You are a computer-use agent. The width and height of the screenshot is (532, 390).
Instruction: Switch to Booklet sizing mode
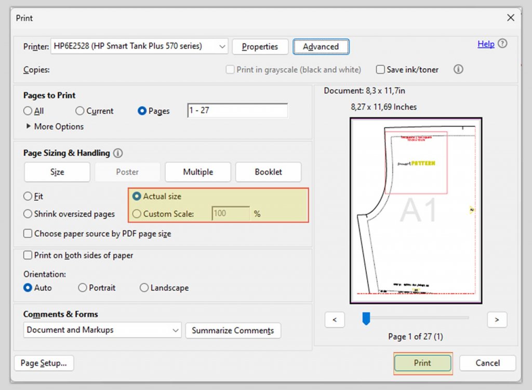pyautogui.click(x=268, y=172)
